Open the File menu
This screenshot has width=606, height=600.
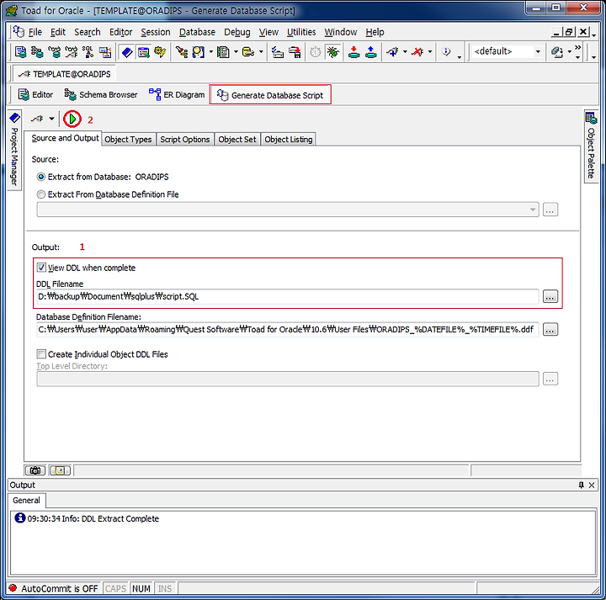35,32
